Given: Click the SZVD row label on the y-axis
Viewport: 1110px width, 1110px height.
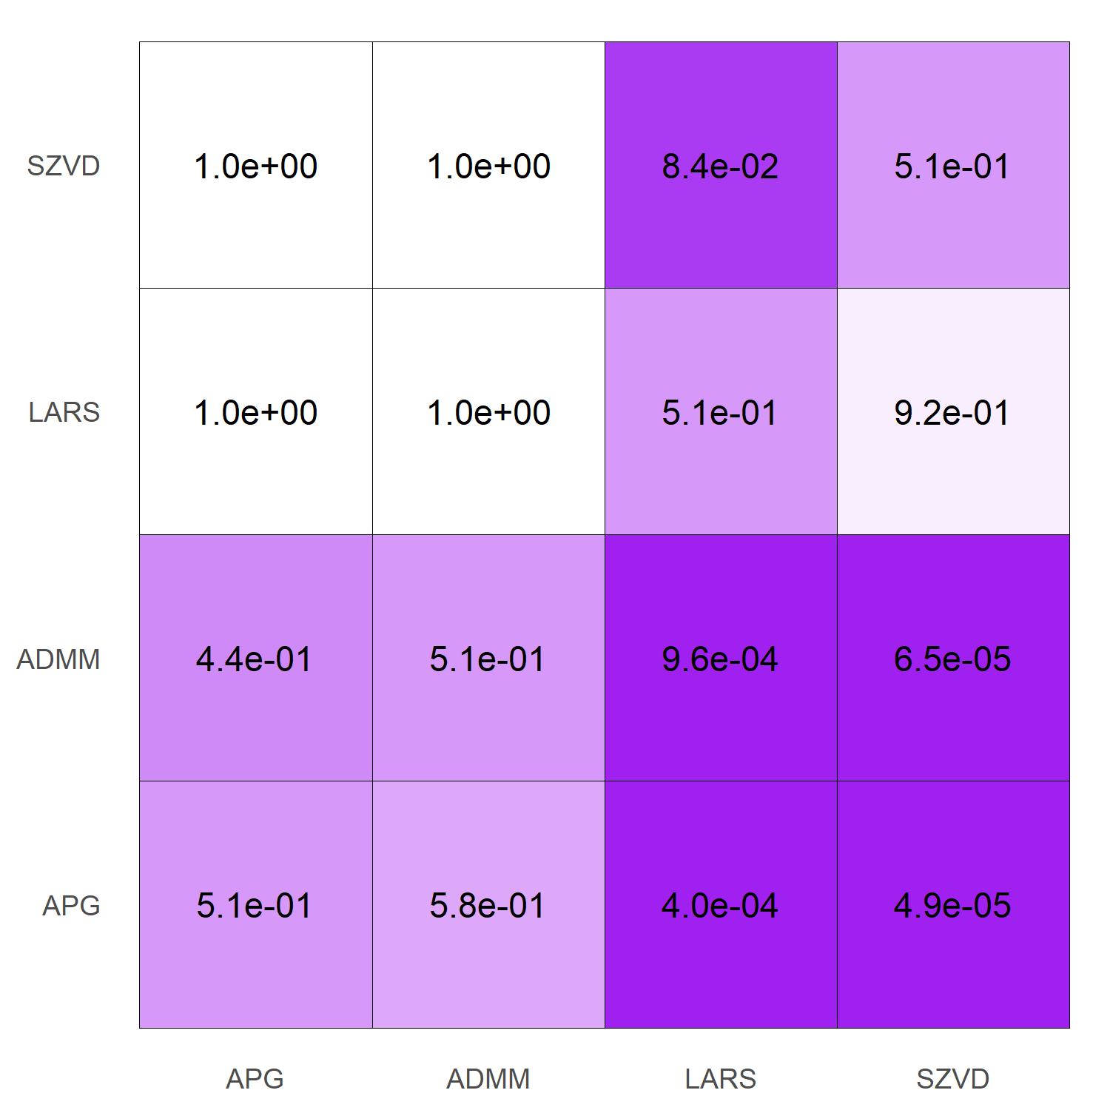Looking at the screenshot, I should point(64,166).
